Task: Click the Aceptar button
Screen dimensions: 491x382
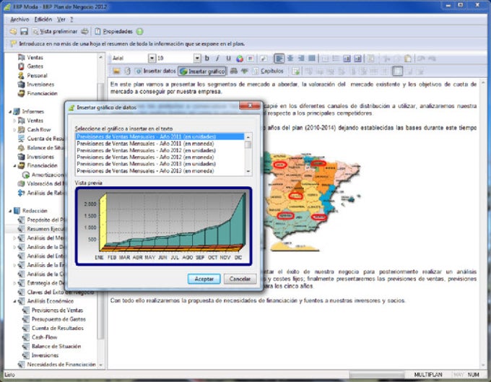Action: point(204,279)
